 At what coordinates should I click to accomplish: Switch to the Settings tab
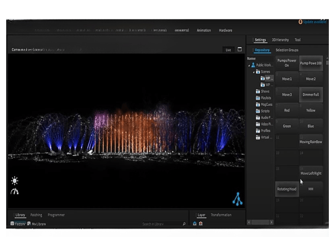260,40
